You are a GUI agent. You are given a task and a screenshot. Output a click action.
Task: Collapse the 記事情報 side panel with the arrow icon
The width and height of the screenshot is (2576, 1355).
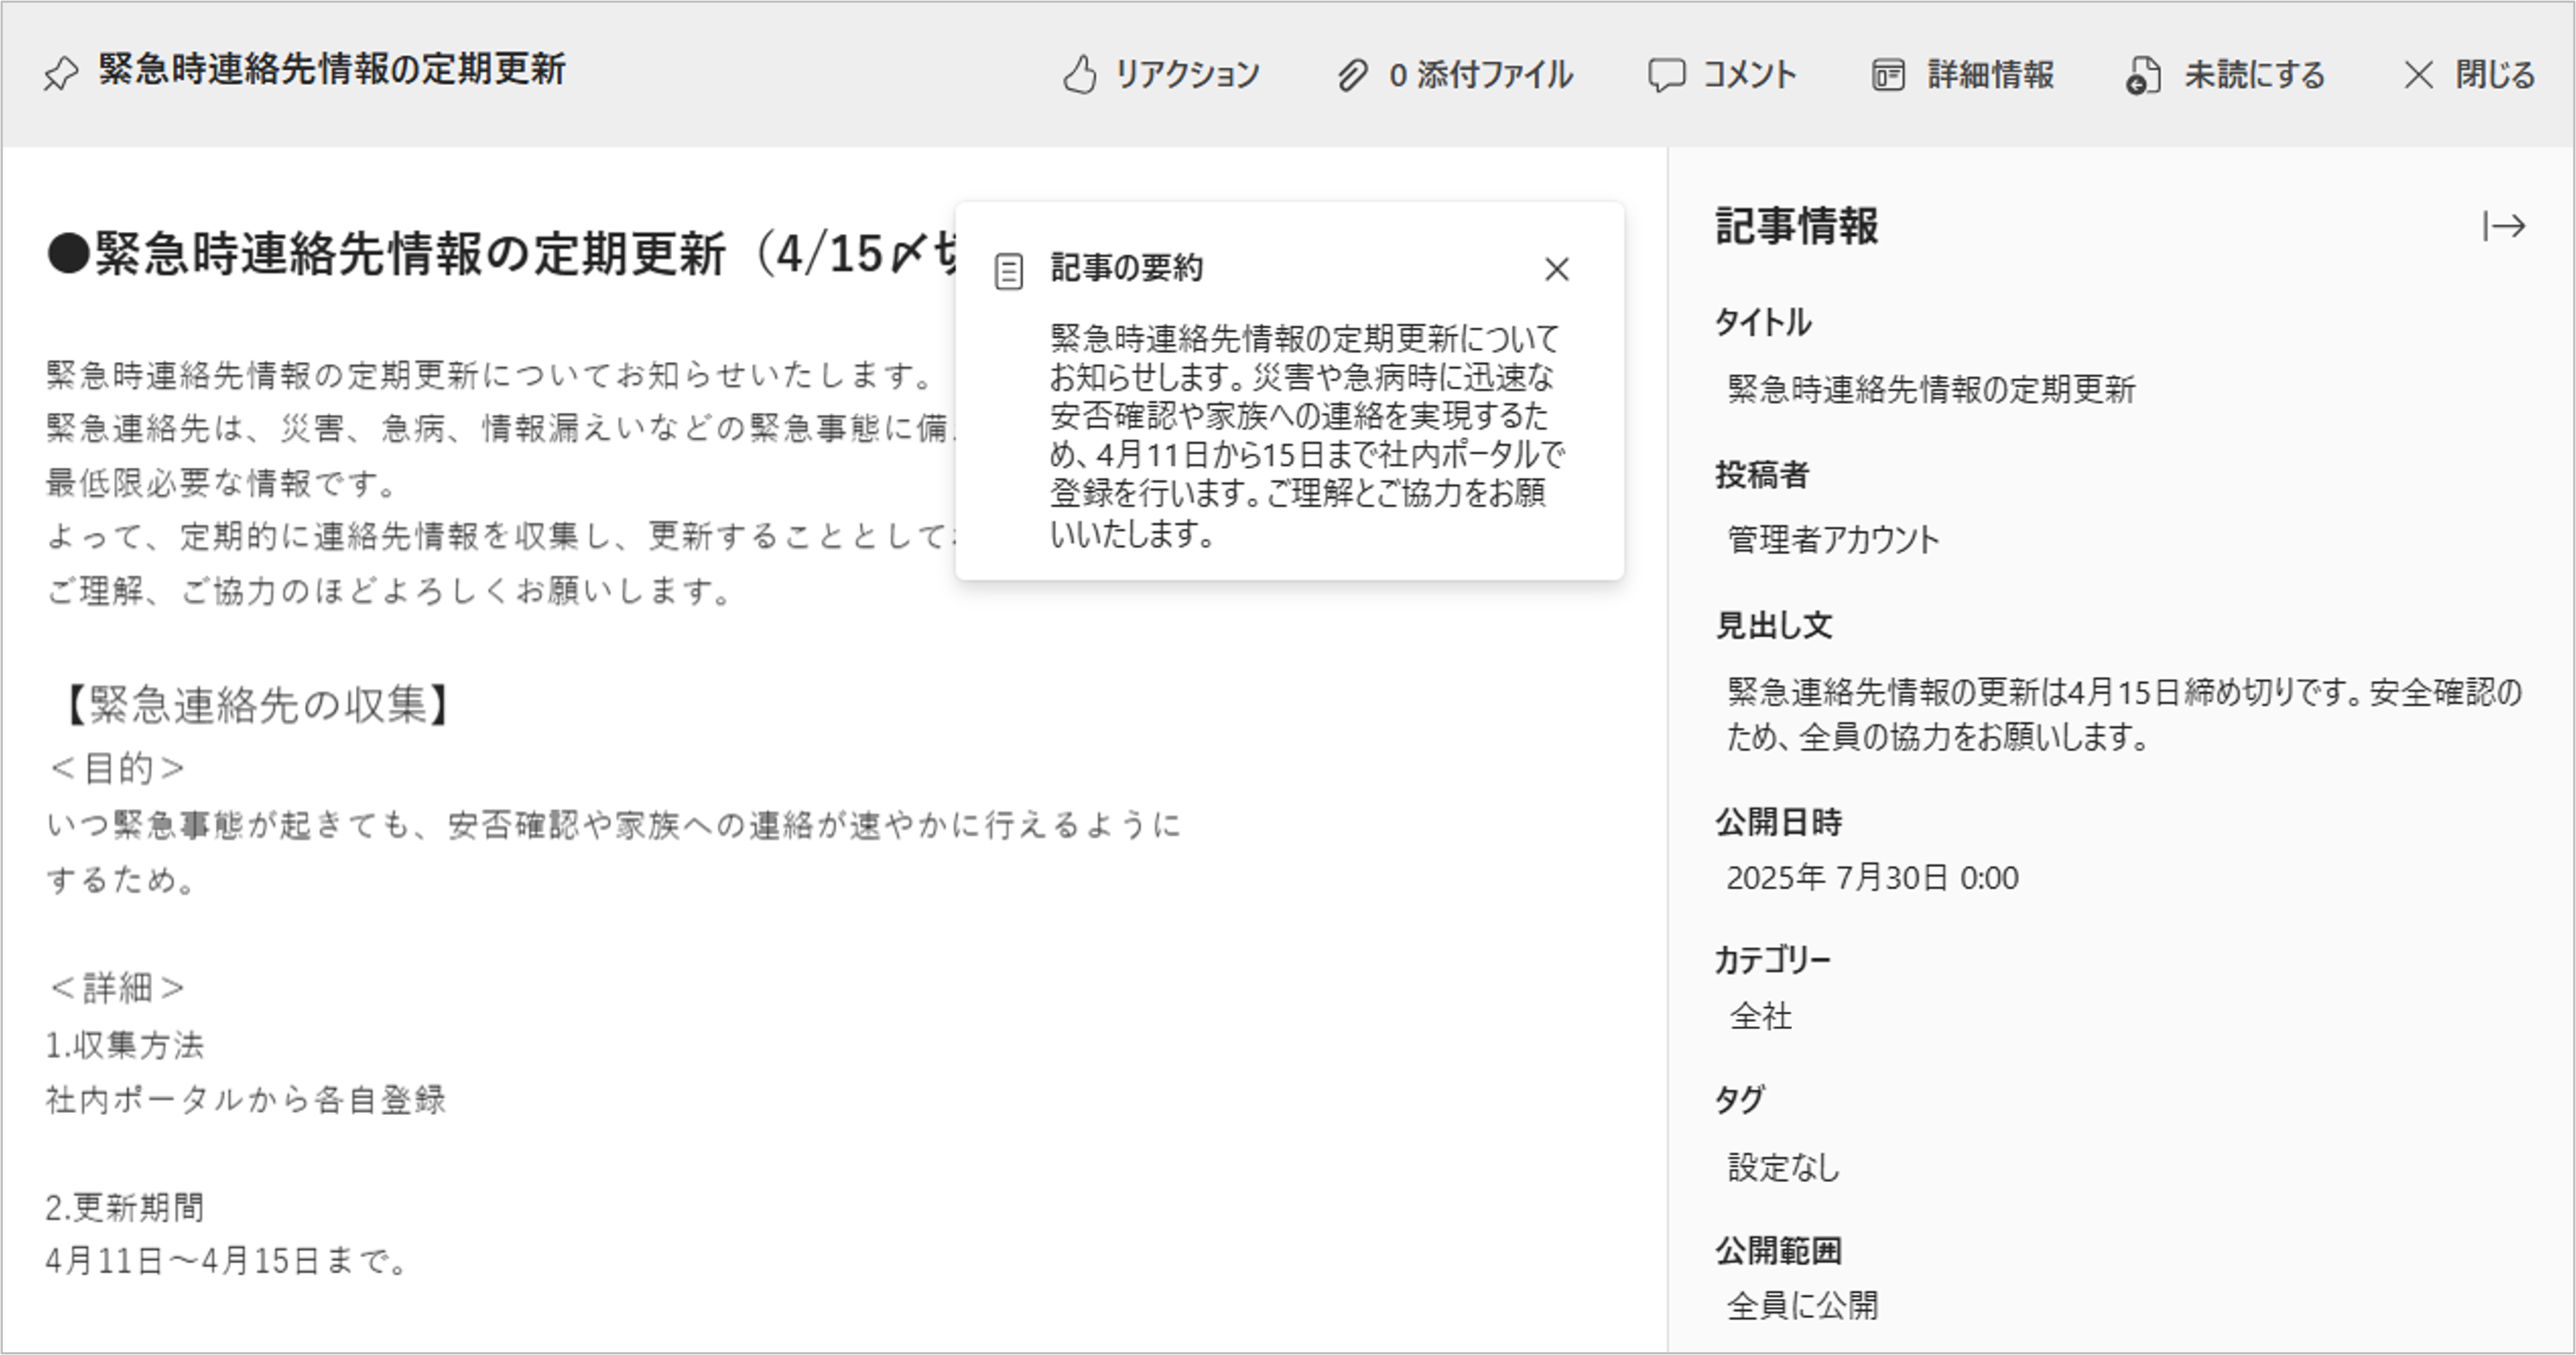click(x=2504, y=226)
